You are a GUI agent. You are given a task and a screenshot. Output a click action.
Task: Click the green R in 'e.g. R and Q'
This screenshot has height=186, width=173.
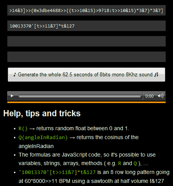pos(120,164)
